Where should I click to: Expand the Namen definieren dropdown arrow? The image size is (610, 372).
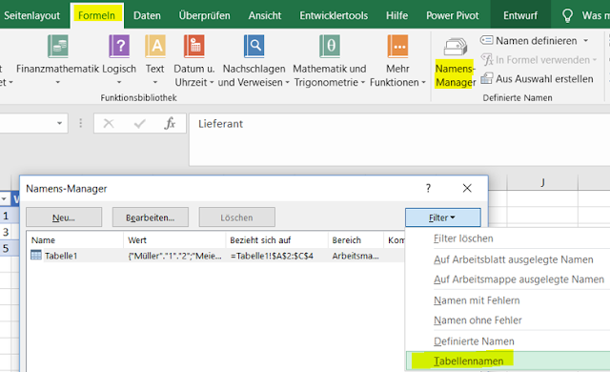[585, 40]
